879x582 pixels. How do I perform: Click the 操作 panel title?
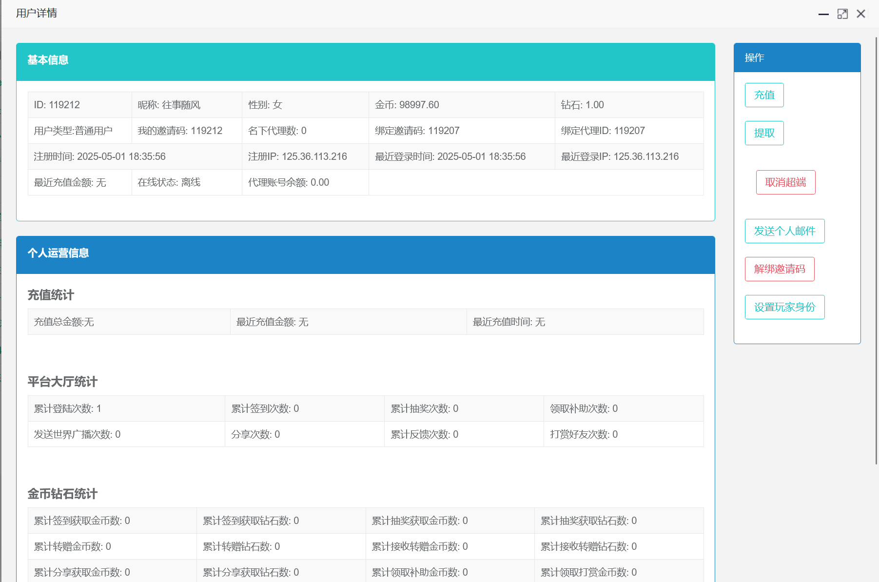(x=753, y=57)
